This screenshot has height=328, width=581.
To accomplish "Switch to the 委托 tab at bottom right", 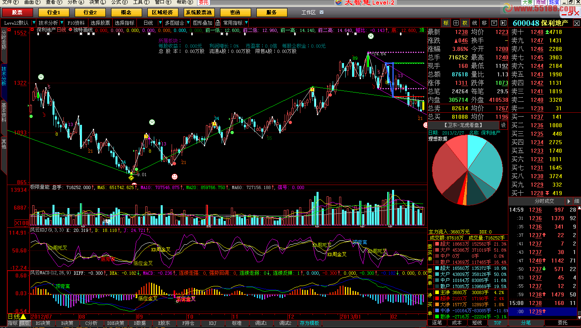I will tap(562, 323).
